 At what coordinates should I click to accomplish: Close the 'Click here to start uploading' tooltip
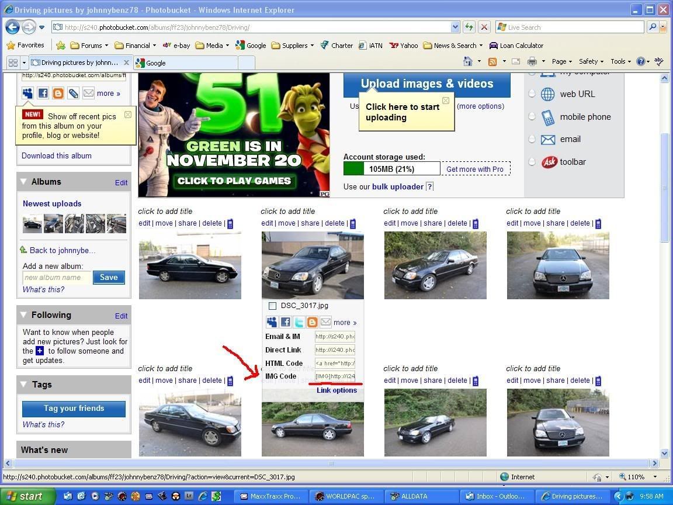(446, 101)
